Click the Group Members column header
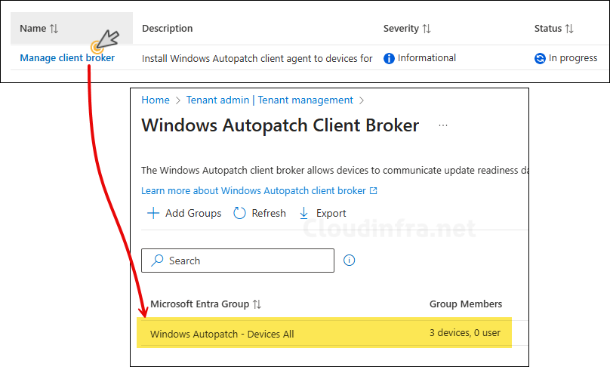Screen dimensions: 610x367 [x=466, y=304]
